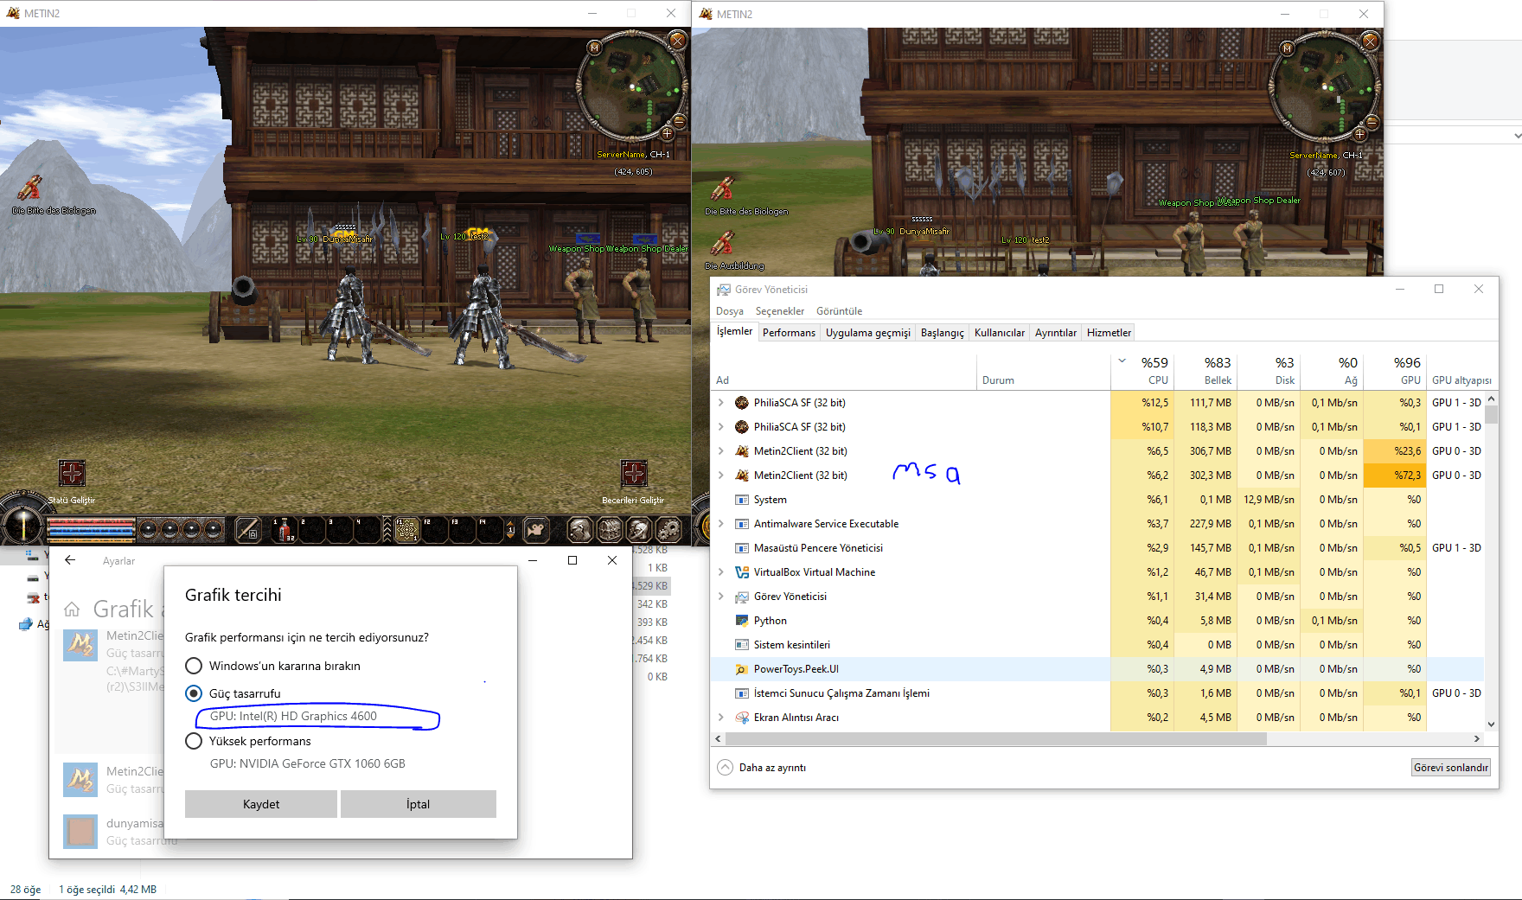Expand second Metin2Client process row

(x=721, y=475)
